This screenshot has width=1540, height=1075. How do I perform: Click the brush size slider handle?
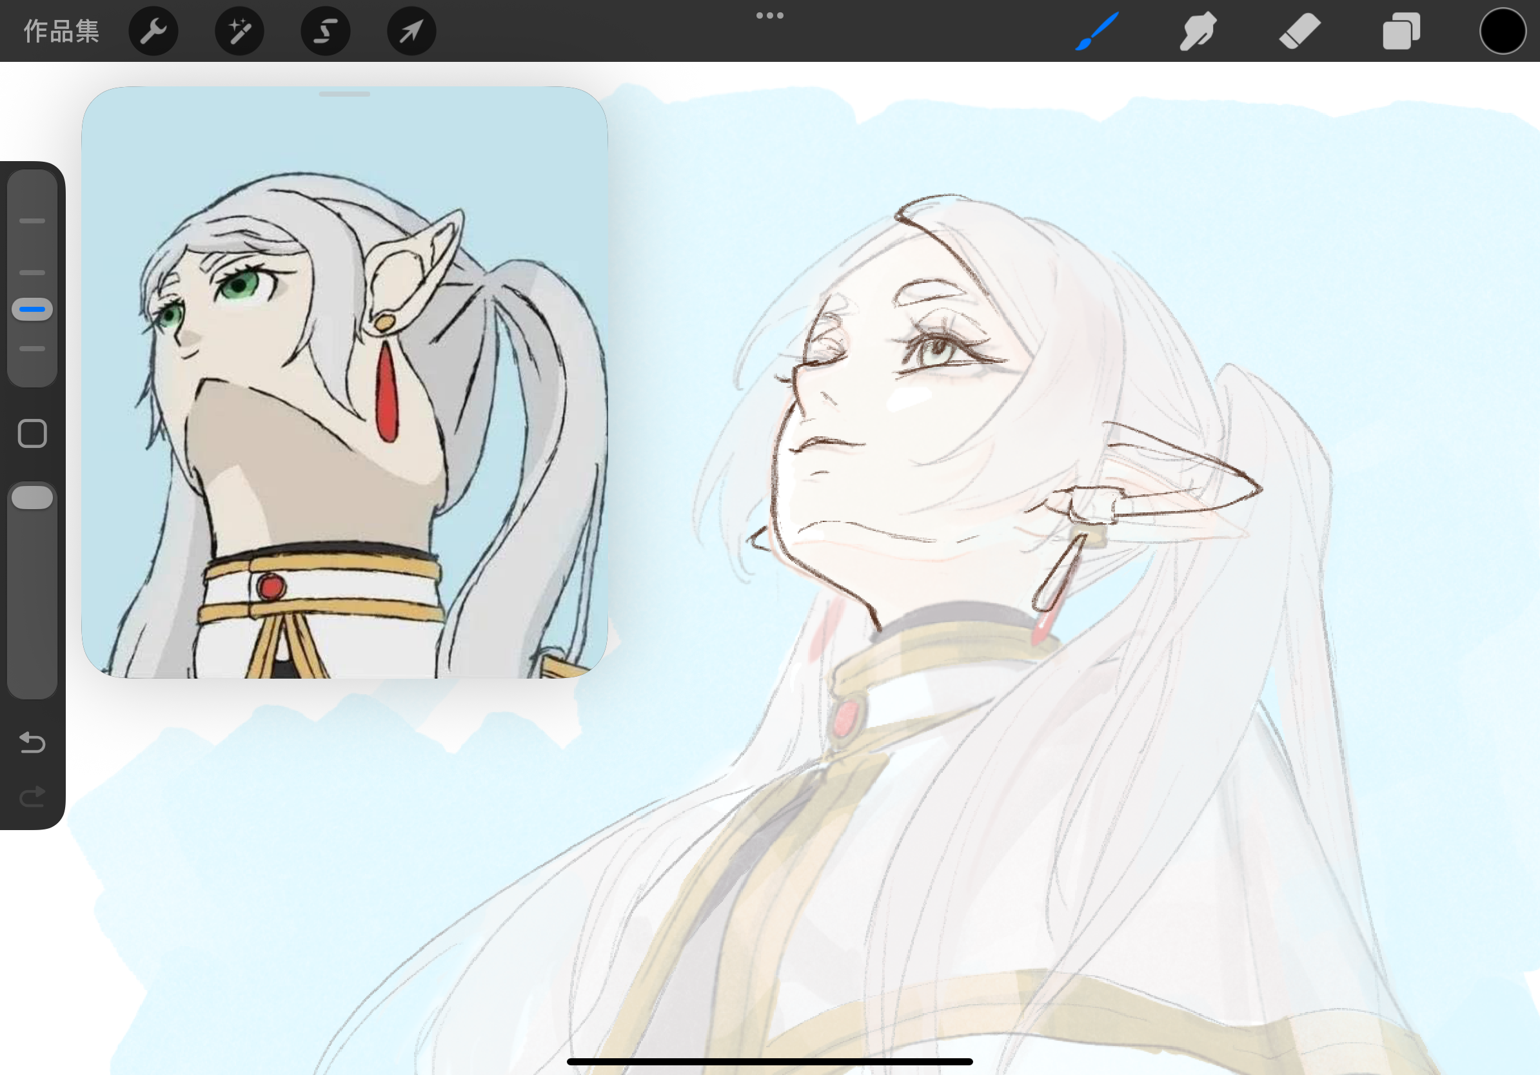pos(32,309)
